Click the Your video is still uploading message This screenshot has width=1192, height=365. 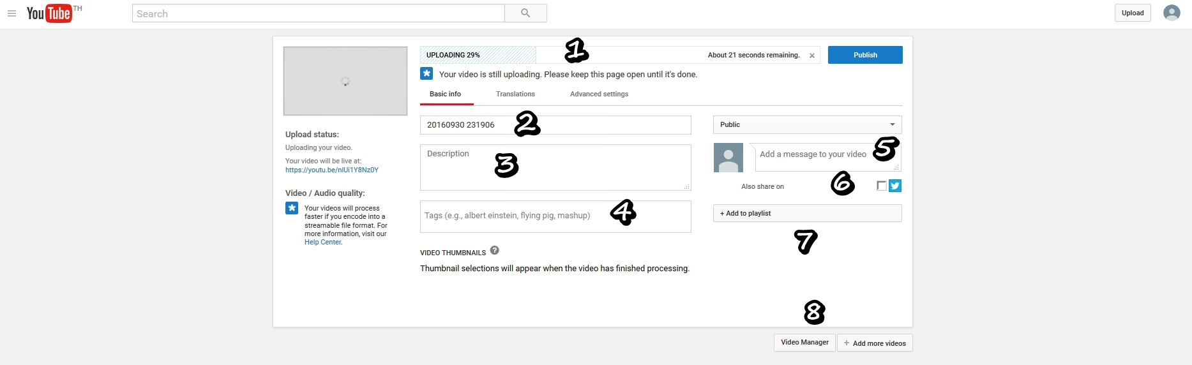pos(568,74)
